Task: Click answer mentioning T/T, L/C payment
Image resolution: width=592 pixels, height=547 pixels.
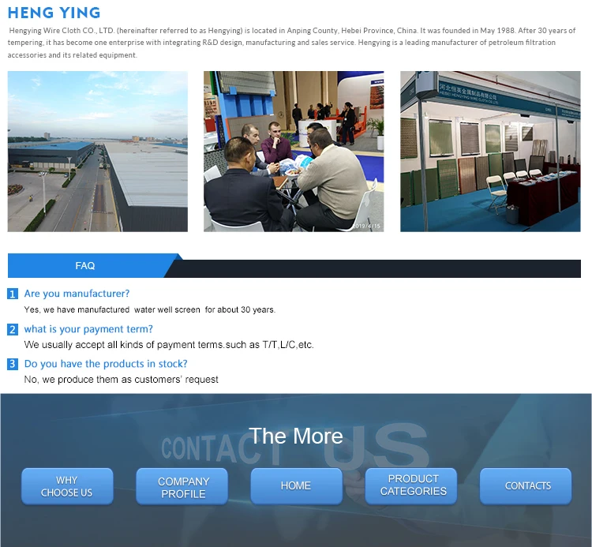Action: [169, 345]
